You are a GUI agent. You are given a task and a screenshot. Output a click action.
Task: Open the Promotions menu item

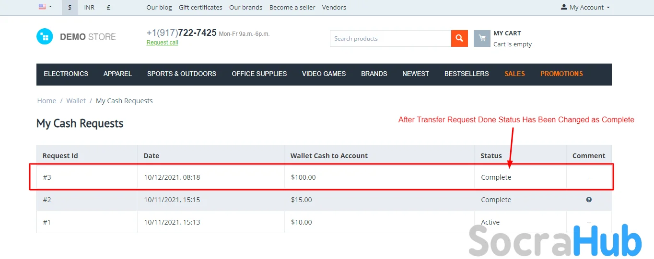click(x=561, y=74)
